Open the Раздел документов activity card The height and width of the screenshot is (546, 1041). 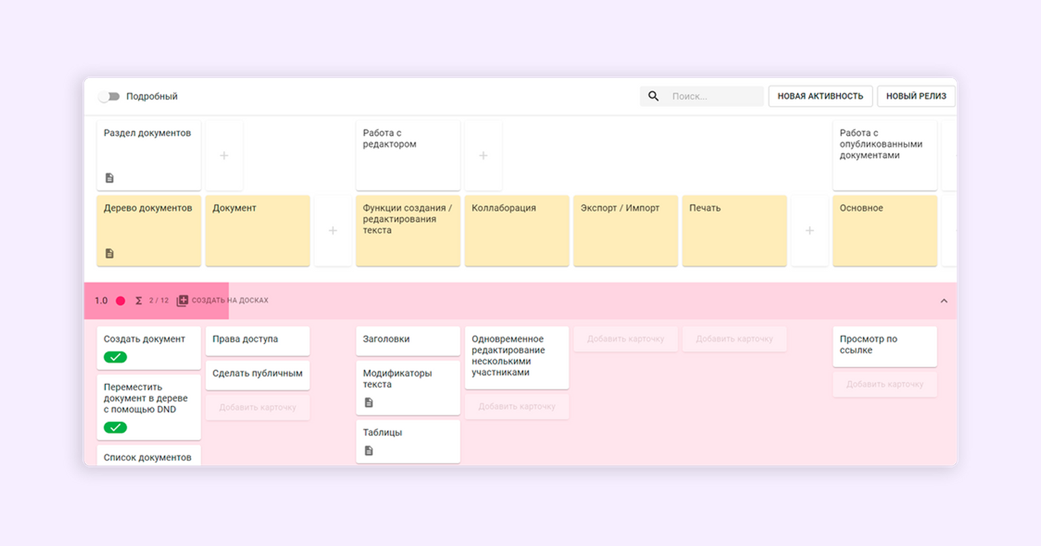coord(149,155)
